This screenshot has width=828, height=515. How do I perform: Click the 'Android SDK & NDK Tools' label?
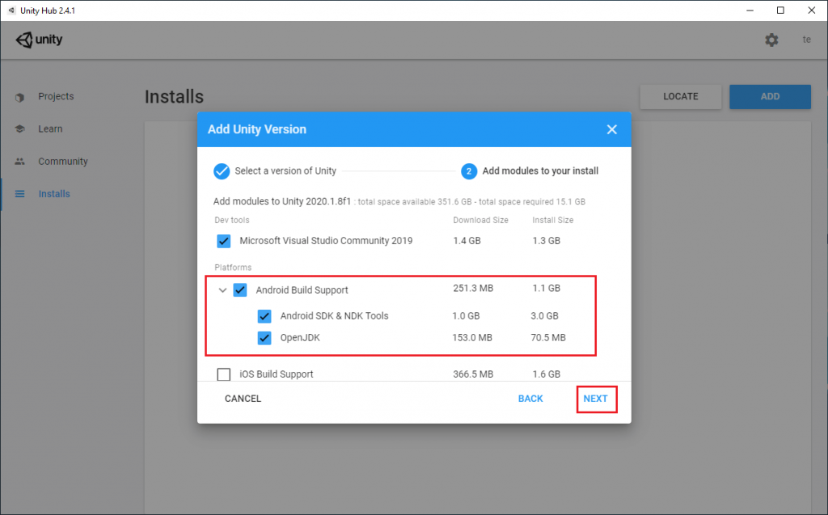[334, 316]
